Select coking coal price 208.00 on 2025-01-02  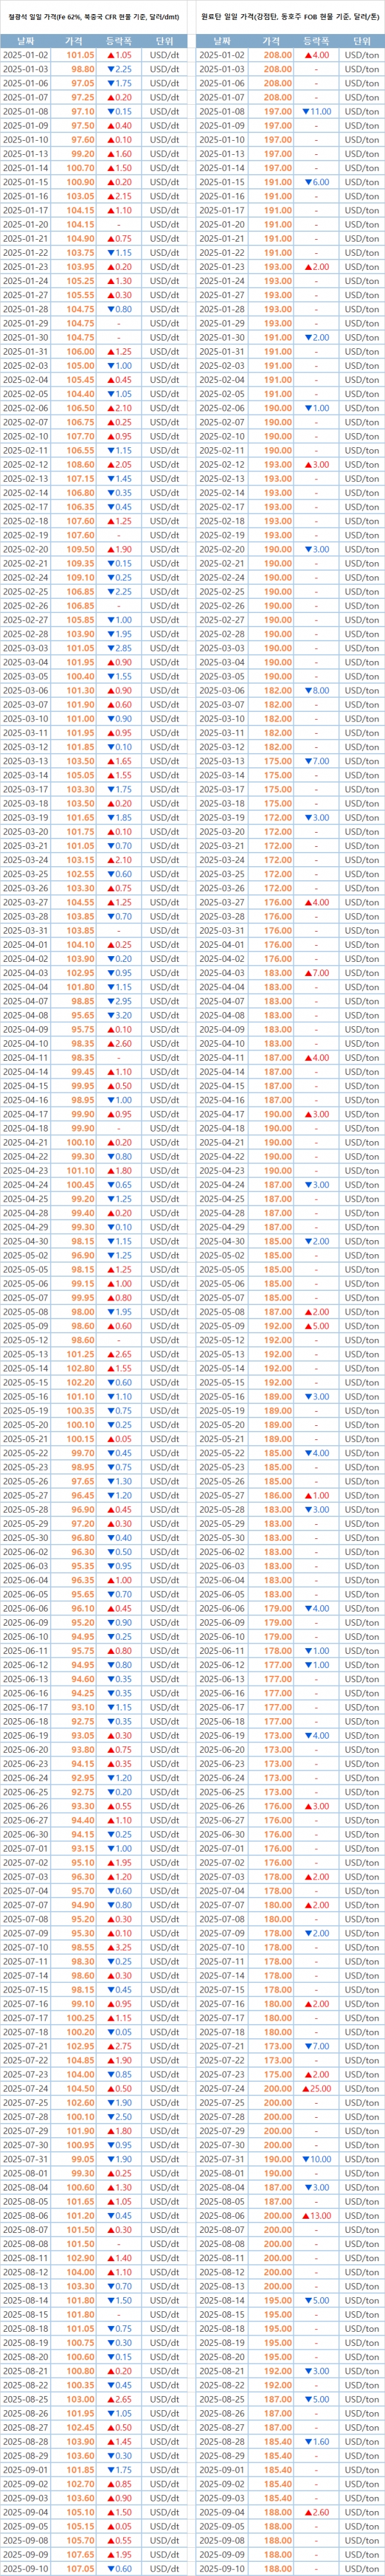tap(278, 55)
